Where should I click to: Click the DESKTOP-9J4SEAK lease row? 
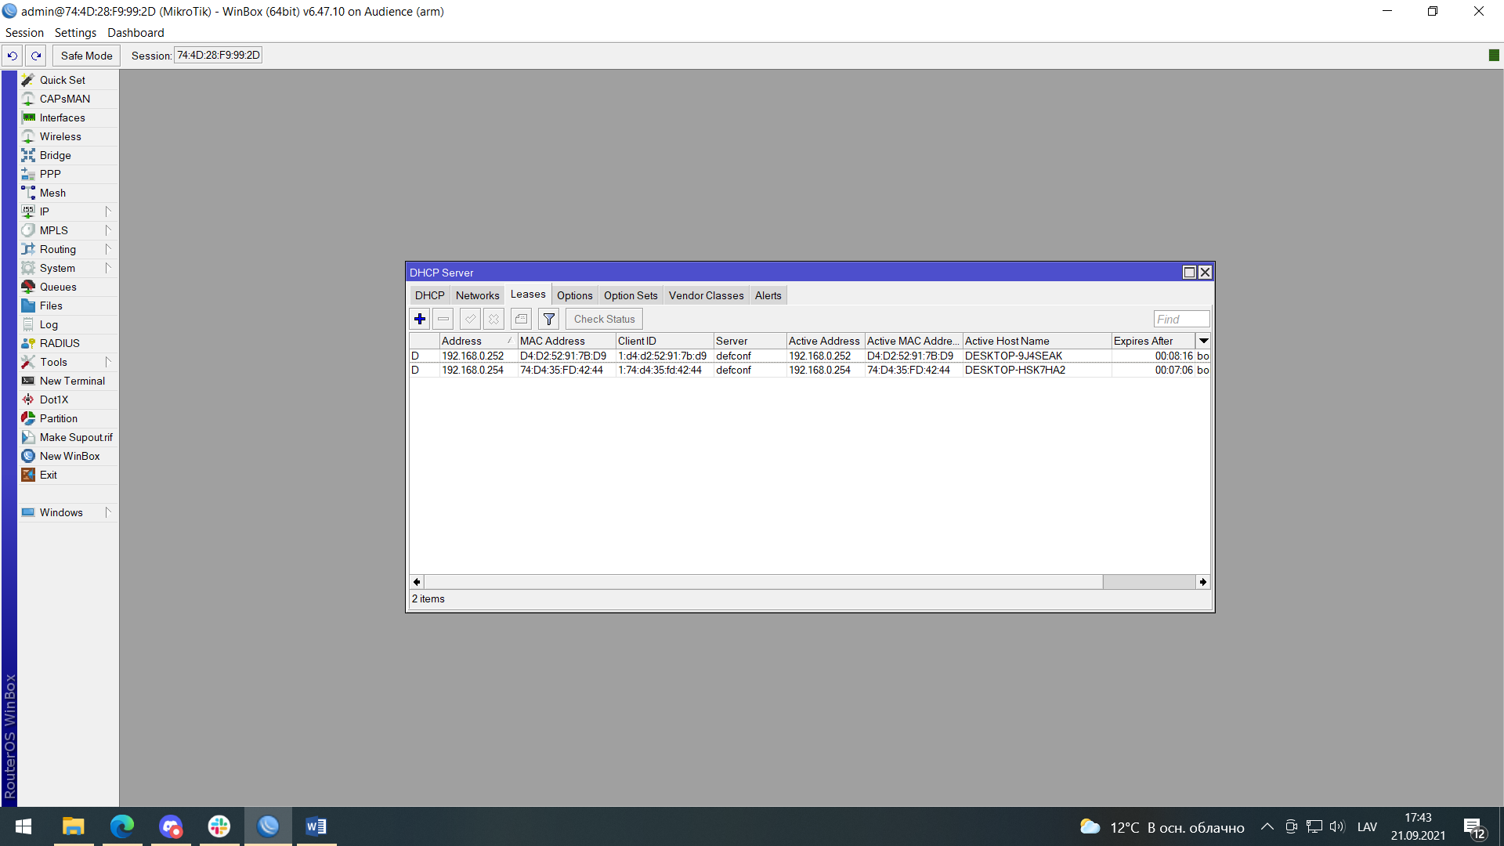point(809,356)
